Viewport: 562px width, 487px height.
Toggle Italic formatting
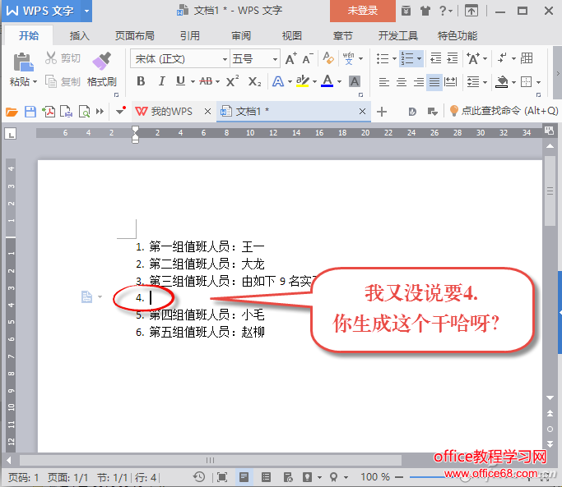(x=161, y=81)
